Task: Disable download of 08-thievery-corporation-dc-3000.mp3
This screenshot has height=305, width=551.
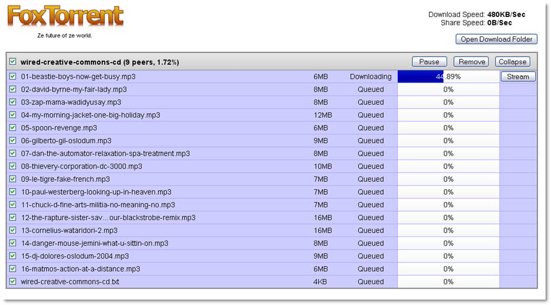Action: [x=13, y=167]
